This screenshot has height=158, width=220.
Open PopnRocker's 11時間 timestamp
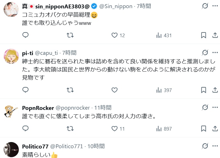tap(103, 108)
